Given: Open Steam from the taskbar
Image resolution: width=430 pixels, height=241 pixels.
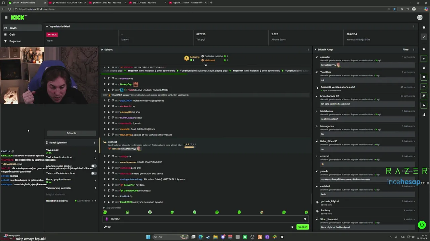Looking at the screenshot, I should point(208,237).
